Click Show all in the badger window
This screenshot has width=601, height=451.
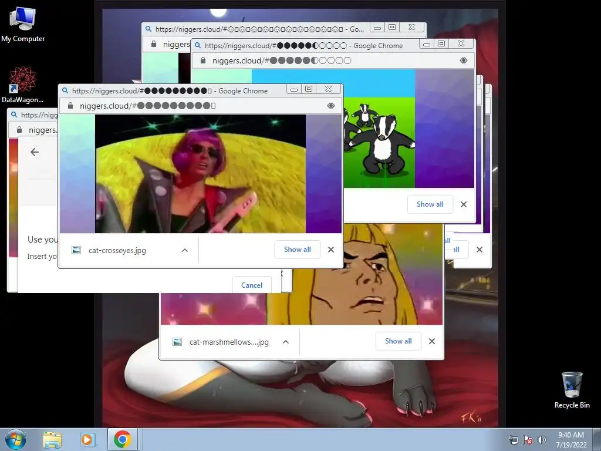click(x=430, y=204)
